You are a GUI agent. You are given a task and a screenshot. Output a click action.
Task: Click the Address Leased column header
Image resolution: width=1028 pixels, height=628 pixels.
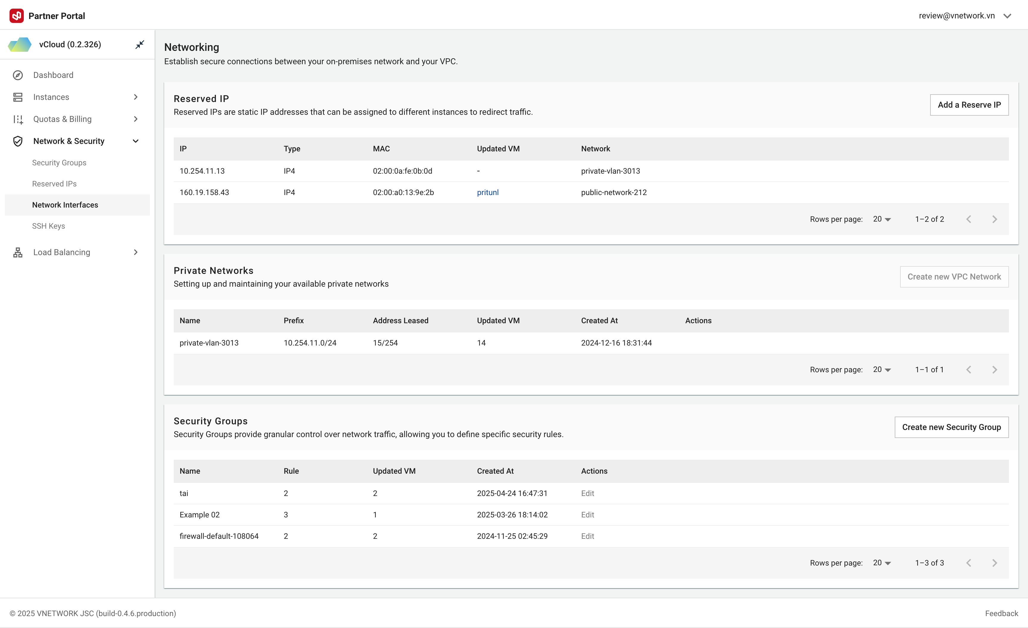400,321
